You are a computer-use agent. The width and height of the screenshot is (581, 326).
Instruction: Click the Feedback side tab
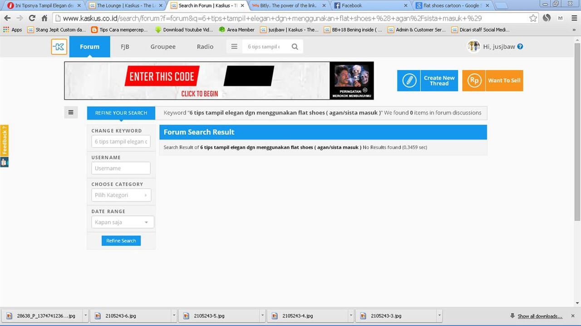tap(4, 140)
